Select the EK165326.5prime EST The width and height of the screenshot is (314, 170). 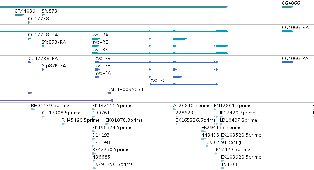197,124
